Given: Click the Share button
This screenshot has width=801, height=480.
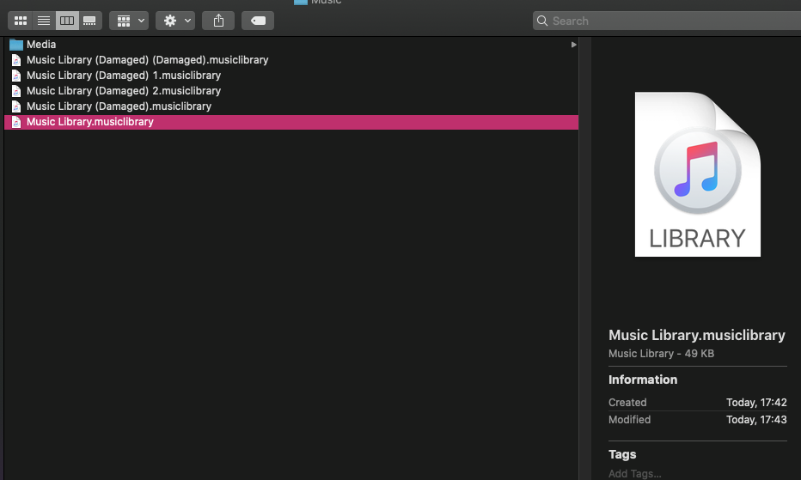Looking at the screenshot, I should click(218, 21).
